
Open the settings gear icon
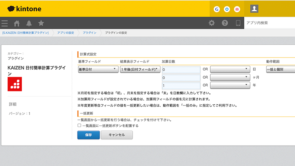pos(212,23)
